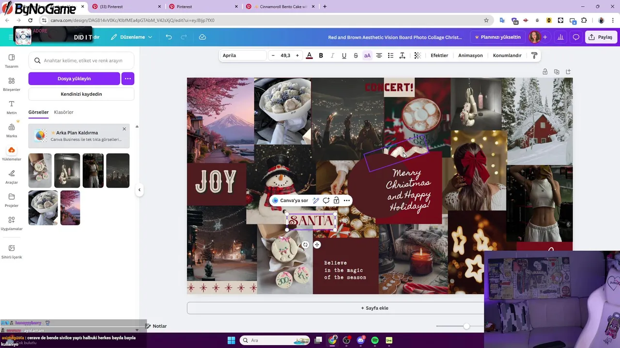The width and height of the screenshot is (620, 348).
Task: Open the text color picker
Action: pos(309,56)
